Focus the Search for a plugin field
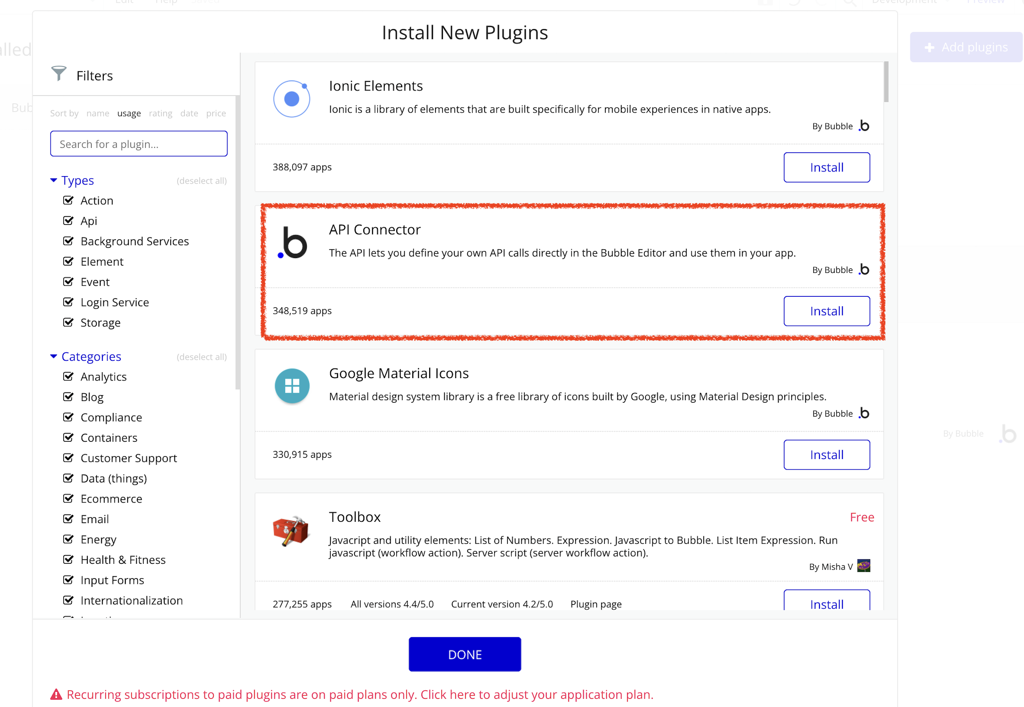This screenshot has height=707, width=1024. (139, 144)
